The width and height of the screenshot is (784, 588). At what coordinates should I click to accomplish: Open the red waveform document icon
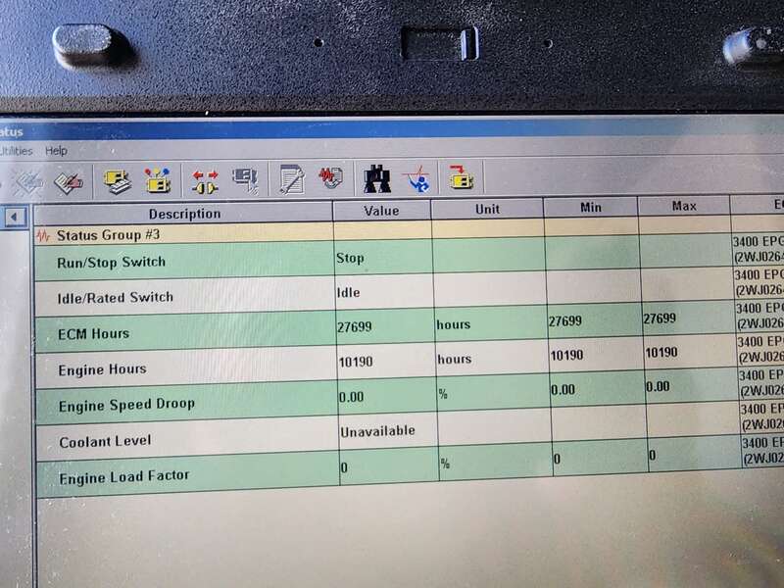[330, 179]
